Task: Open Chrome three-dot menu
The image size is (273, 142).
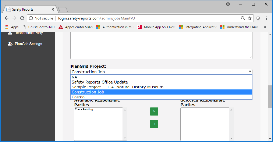Action: [266, 18]
